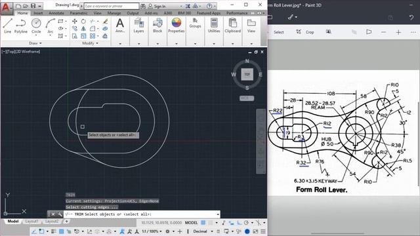Open the Clipboard panel button
The width and height of the screenshot is (420, 236).
(x=232, y=26)
